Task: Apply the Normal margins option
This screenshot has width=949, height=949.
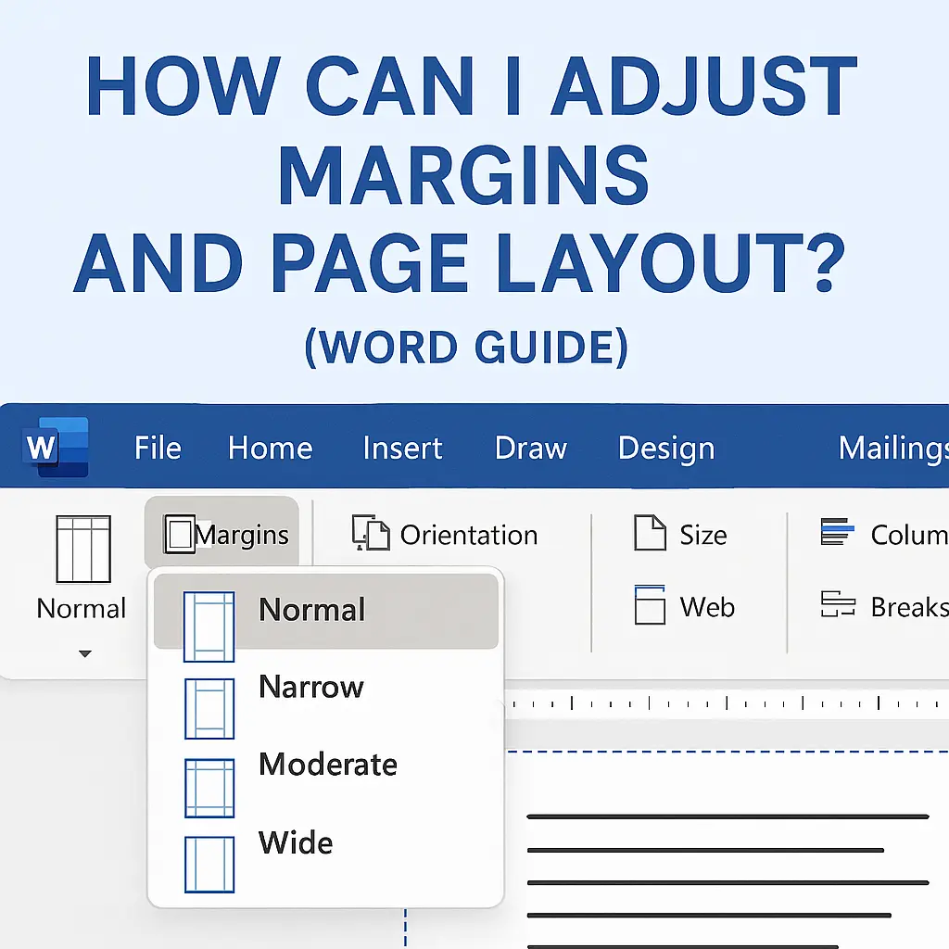Action: coord(311,610)
